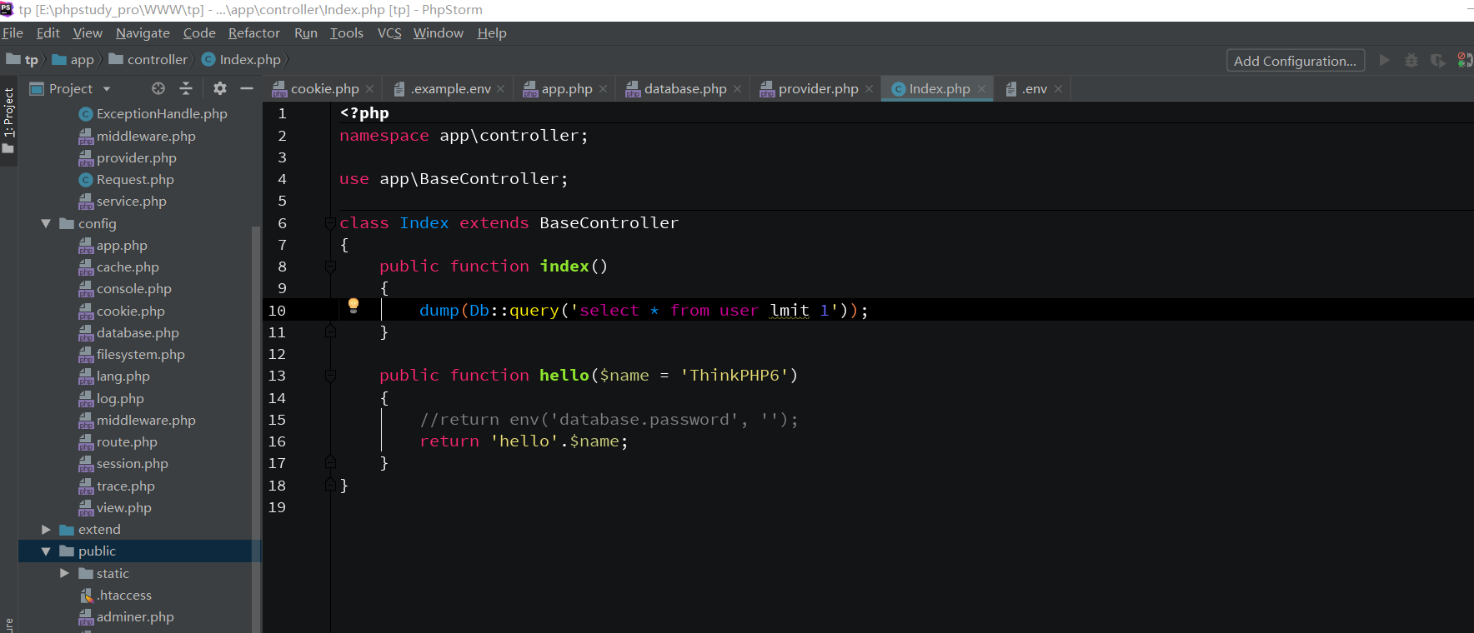1474x633 pixels.
Task: Open Project panel settings gear
Action: click(220, 88)
